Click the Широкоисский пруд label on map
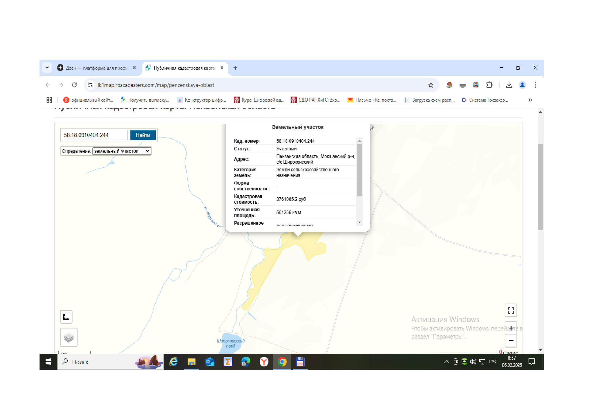This screenshot has height=416, width=589. click(230, 343)
